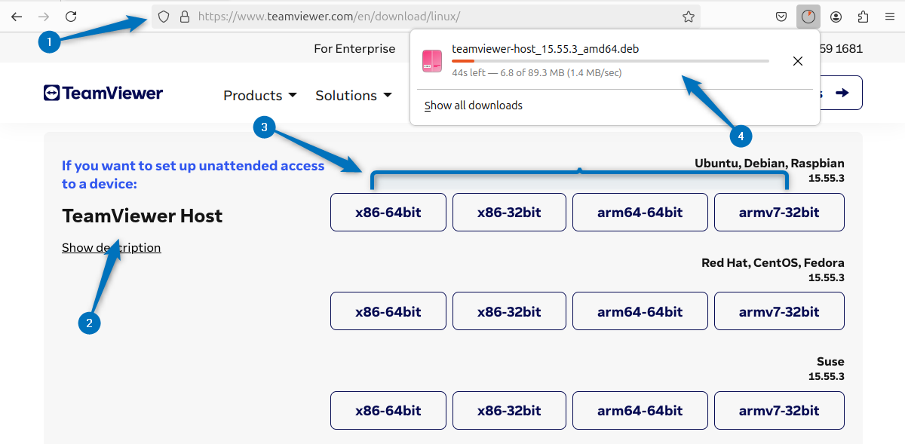
Task: Bookmark this page via the star icon
Action: (688, 16)
